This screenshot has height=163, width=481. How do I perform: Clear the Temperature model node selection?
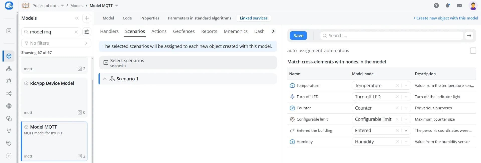pos(397,86)
